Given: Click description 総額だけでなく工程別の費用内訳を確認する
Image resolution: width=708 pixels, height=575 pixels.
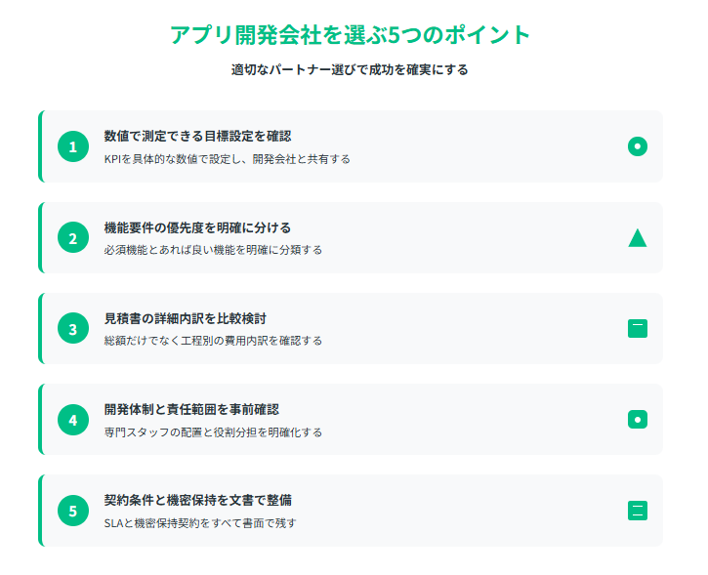Looking at the screenshot, I should pos(213,341).
